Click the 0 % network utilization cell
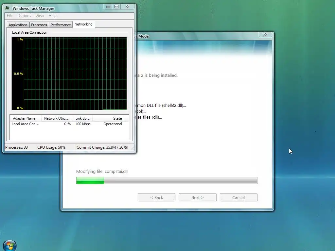This screenshot has height=251, width=335. [x=67, y=124]
